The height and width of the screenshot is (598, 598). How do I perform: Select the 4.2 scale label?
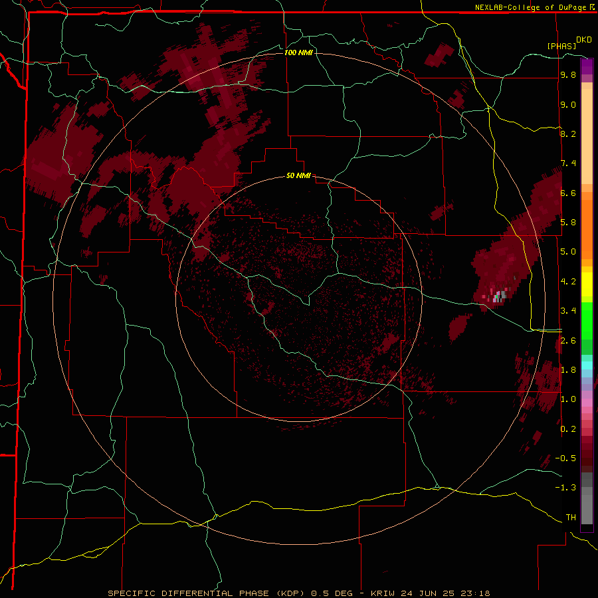pyautogui.click(x=568, y=282)
